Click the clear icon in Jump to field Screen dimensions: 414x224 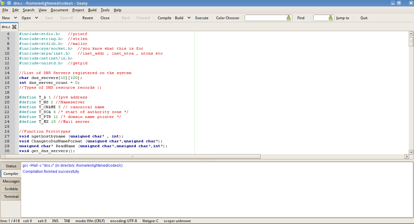331,18
